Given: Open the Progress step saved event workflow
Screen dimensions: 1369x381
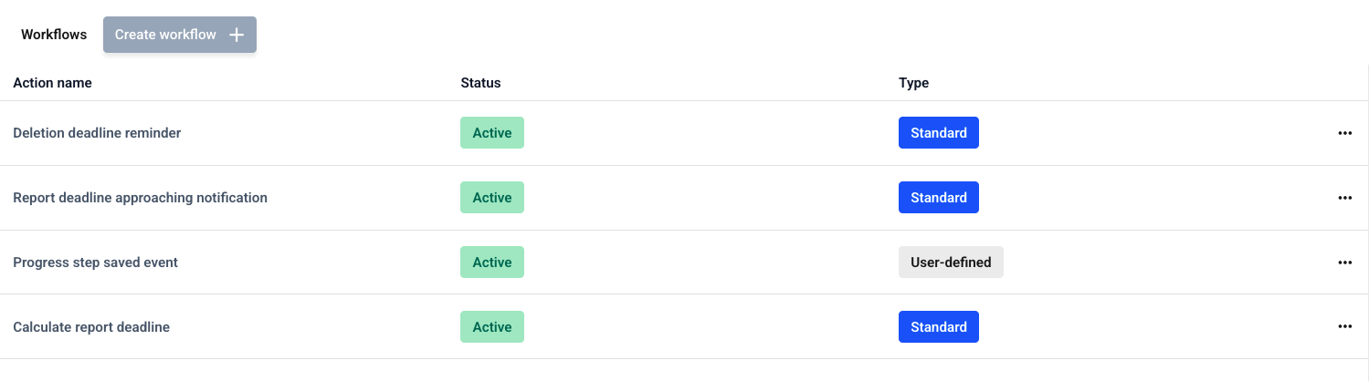Looking at the screenshot, I should [x=95, y=263].
